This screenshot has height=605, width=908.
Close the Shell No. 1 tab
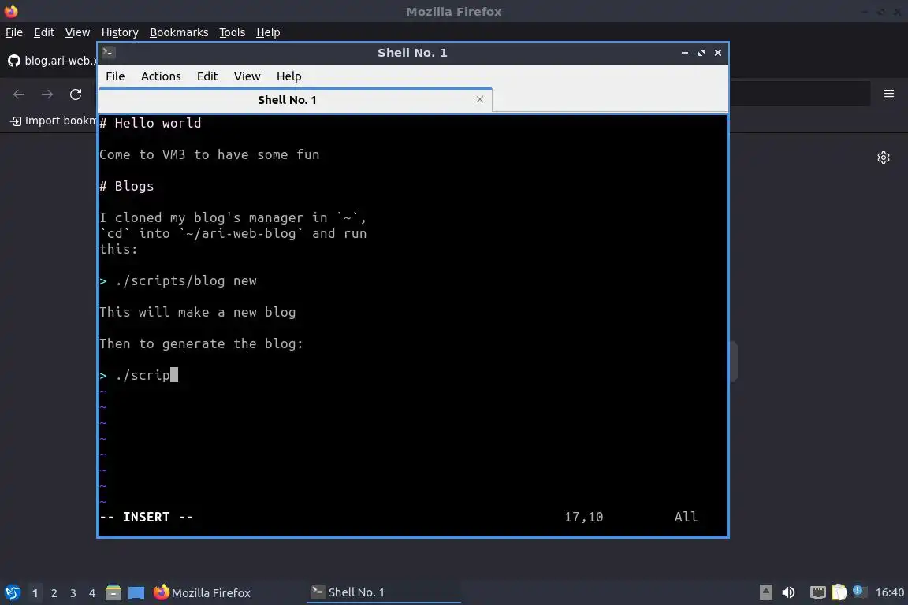479,99
